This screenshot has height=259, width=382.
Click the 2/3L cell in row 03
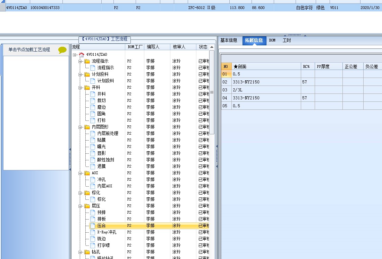point(266,90)
